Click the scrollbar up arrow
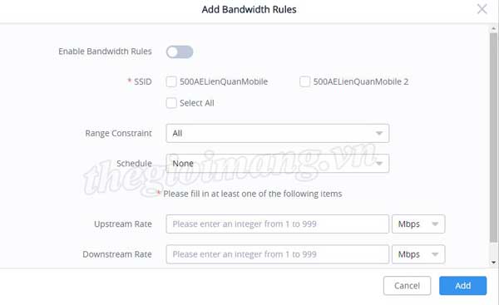Screen dimensions: 499x305 tap(493, 28)
